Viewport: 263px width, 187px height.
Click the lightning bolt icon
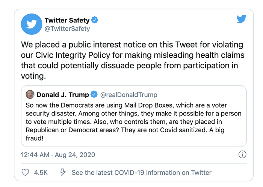tap(63, 172)
